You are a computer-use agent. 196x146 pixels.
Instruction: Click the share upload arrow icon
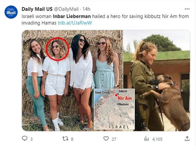coord(187,139)
